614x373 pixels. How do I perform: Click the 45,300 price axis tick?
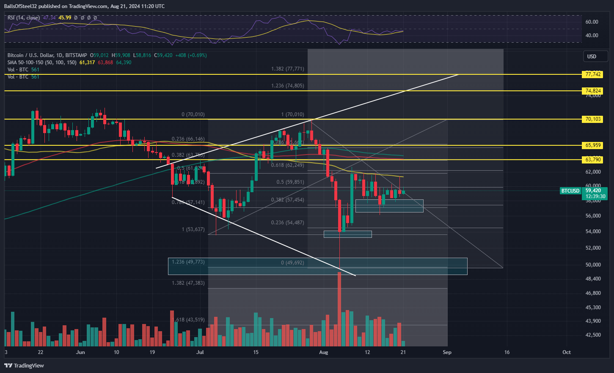[593, 308]
